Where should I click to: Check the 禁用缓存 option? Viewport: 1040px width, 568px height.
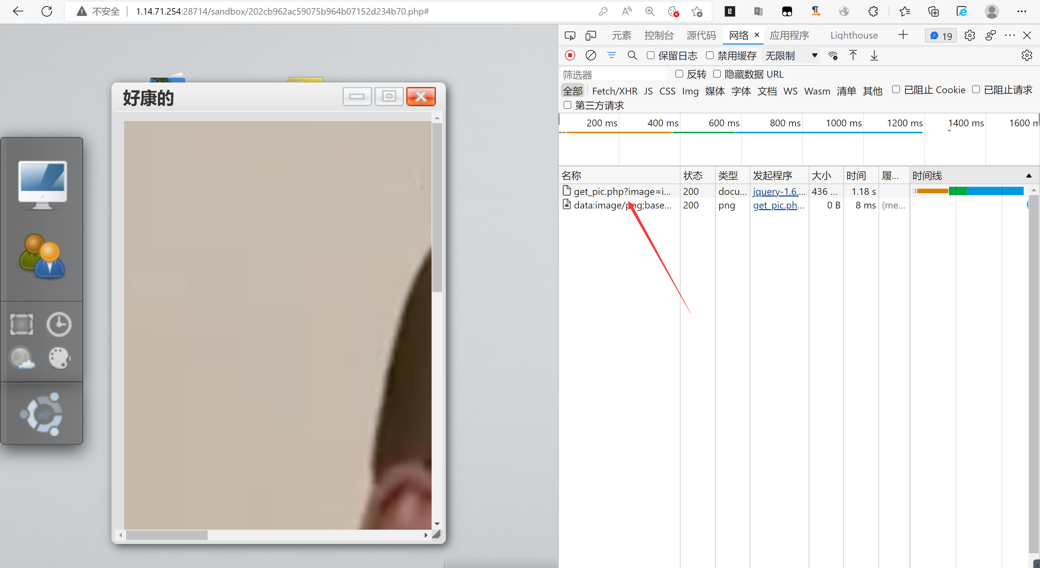point(709,55)
